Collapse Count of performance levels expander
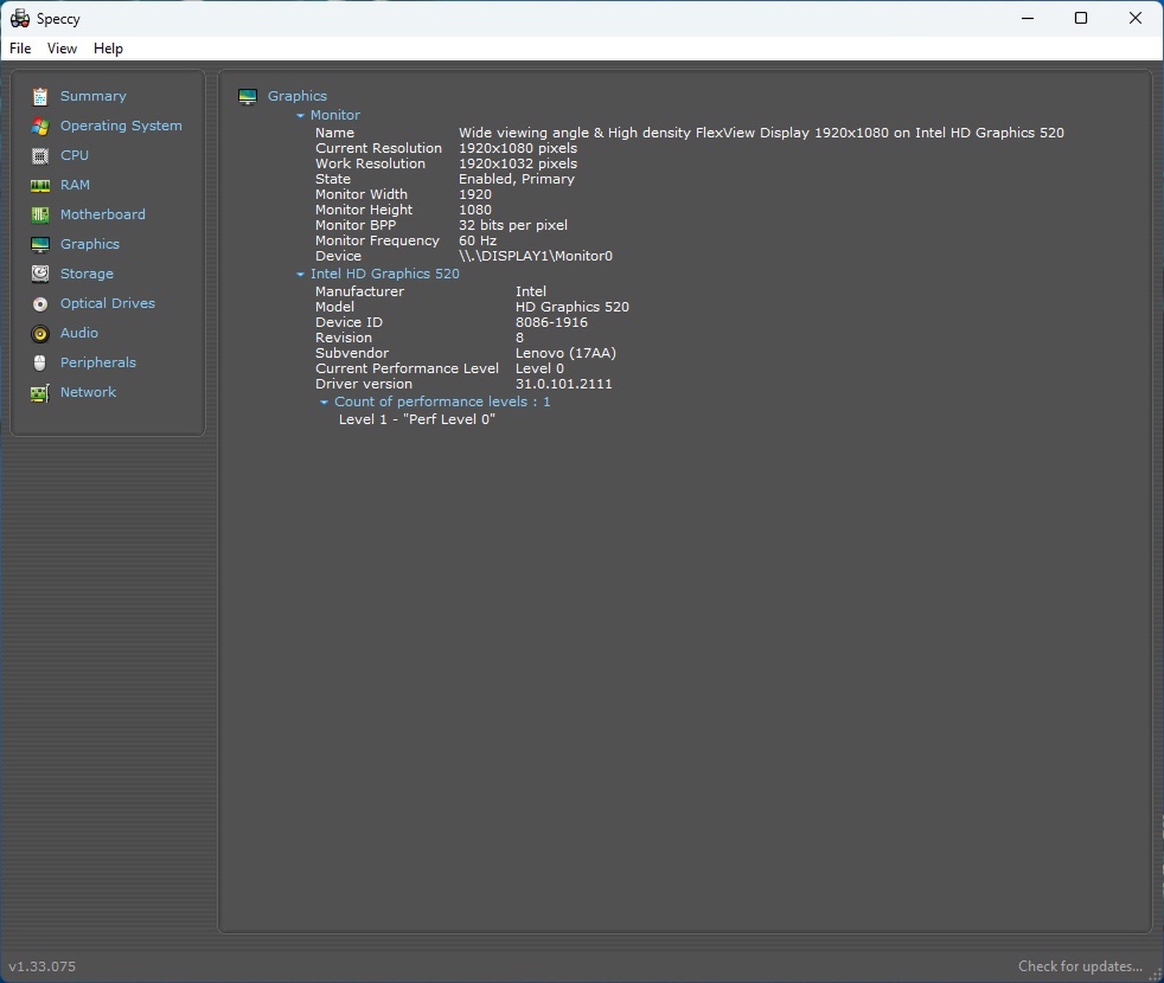The width and height of the screenshot is (1164, 983). 324,402
